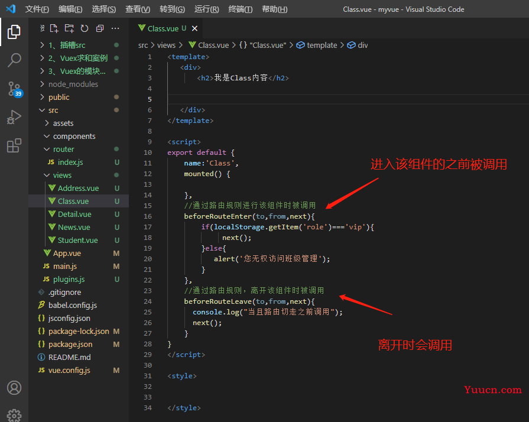Click views in the breadcrumb
The image size is (529, 422).
click(166, 45)
